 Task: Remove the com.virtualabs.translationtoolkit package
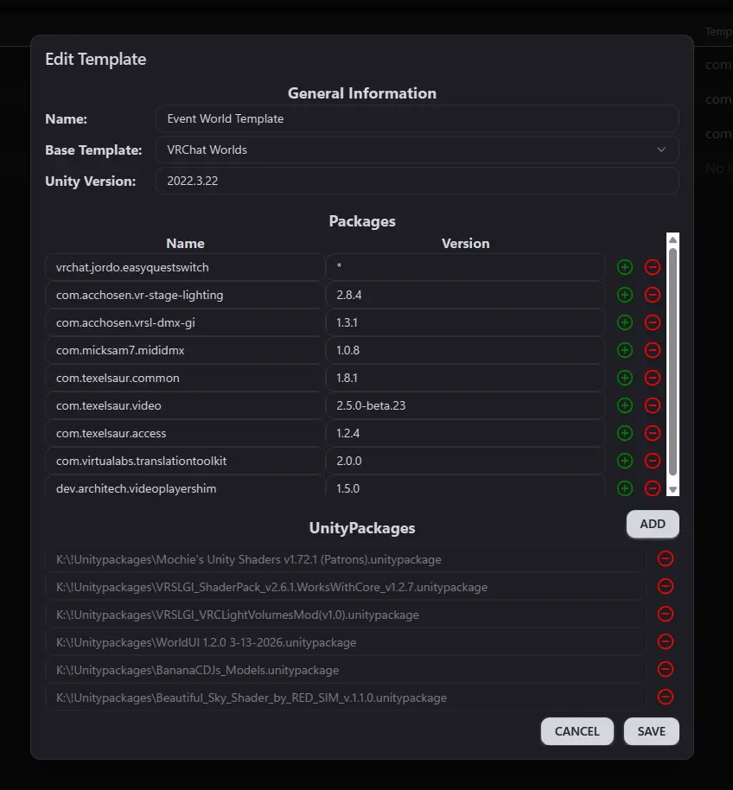[x=653, y=461]
